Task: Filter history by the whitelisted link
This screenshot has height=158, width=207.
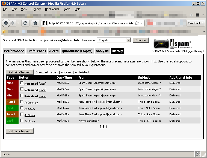Action: coord(82,72)
